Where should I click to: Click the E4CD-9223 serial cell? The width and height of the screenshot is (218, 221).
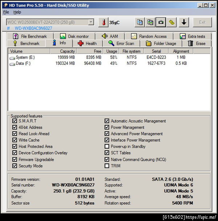tap(156, 58)
